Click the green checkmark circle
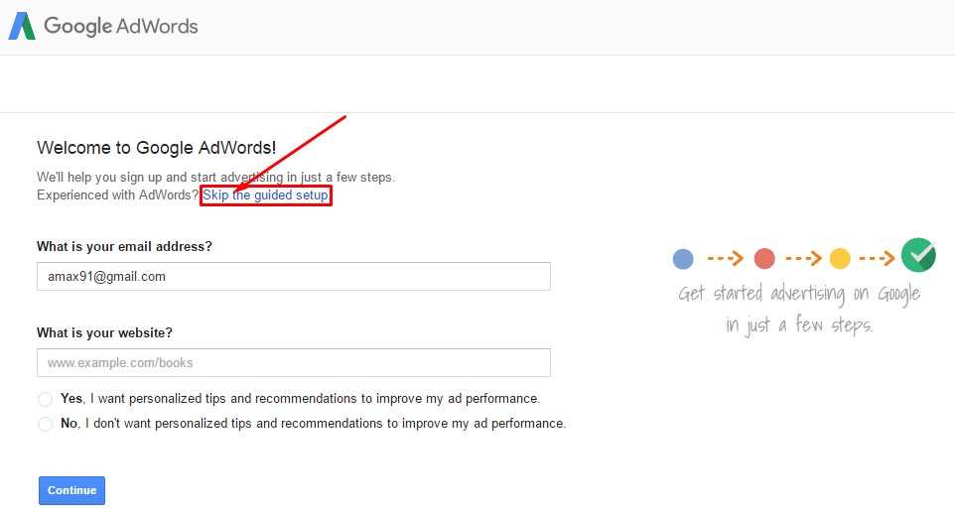Screen dimensions: 955x516 pyautogui.click(x=918, y=255)
